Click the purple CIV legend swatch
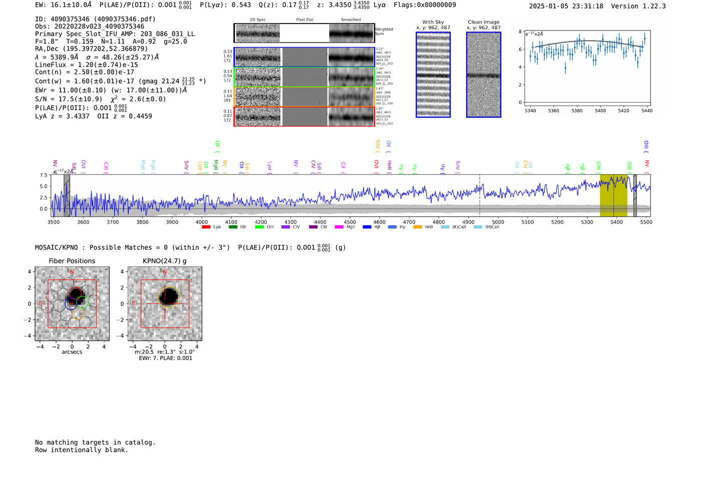The height and width of the screenshot is (477, 701). (286, 227)
